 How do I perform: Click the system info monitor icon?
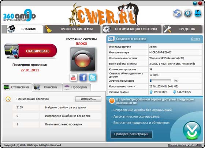click(x=111, y=39)
